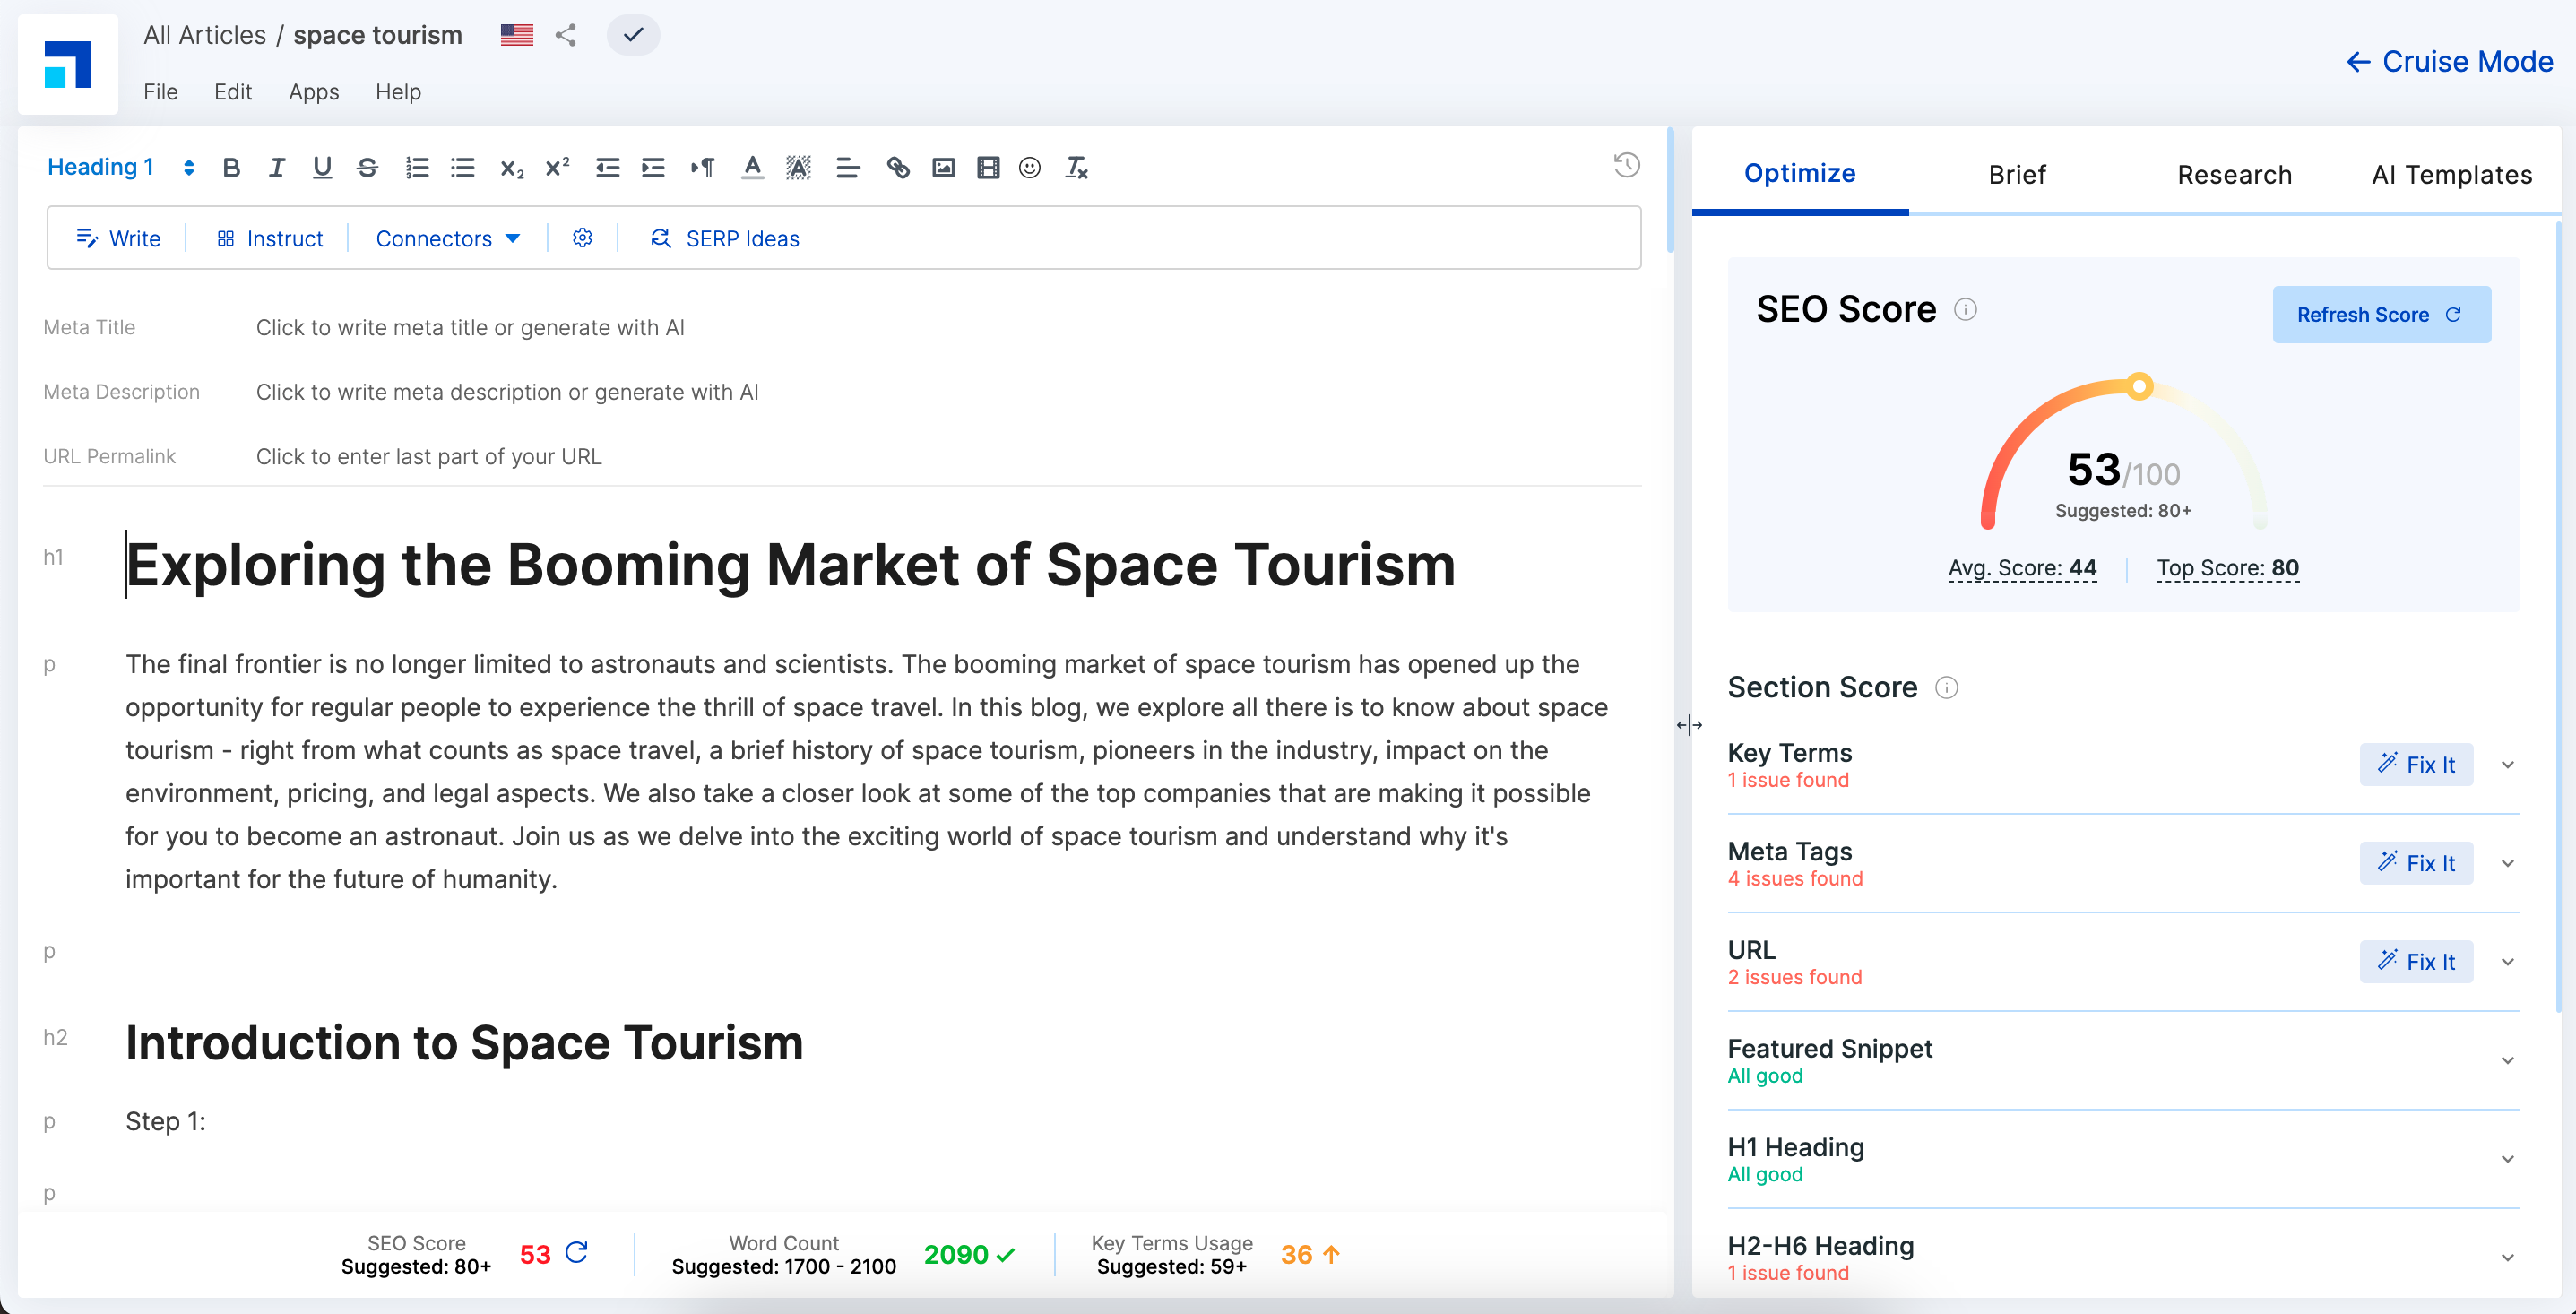Click the Avg. Score: 44 link

(x=2022, y=568)
